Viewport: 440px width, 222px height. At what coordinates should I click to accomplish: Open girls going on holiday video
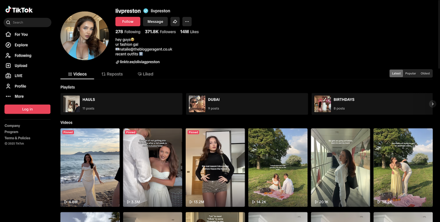(x=341, y=168)
